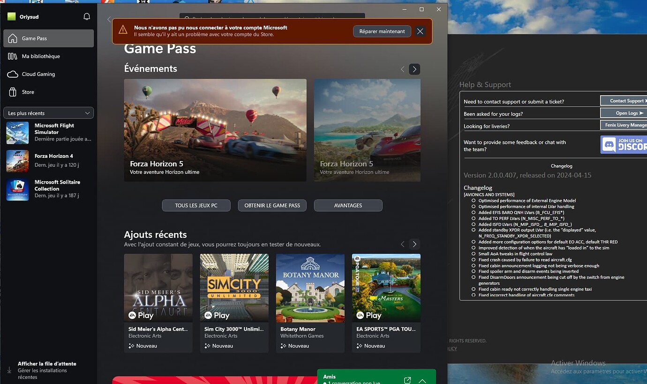
Task: Show next Événements carousel items
Action: click(414, 69)
